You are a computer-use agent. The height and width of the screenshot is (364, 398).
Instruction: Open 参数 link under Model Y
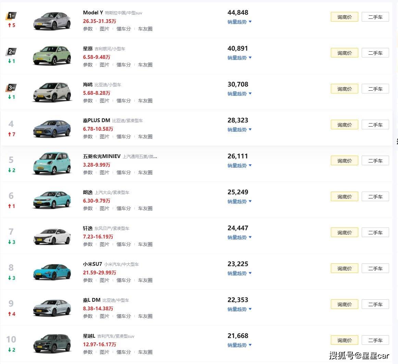(x=88, y=29)
